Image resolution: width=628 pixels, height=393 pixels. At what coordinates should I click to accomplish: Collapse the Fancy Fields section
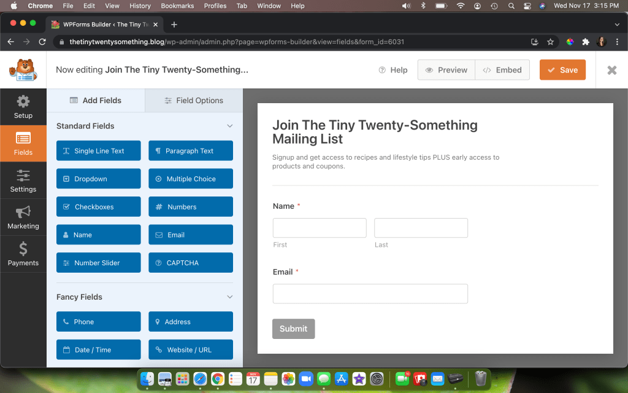coord(230,297)
